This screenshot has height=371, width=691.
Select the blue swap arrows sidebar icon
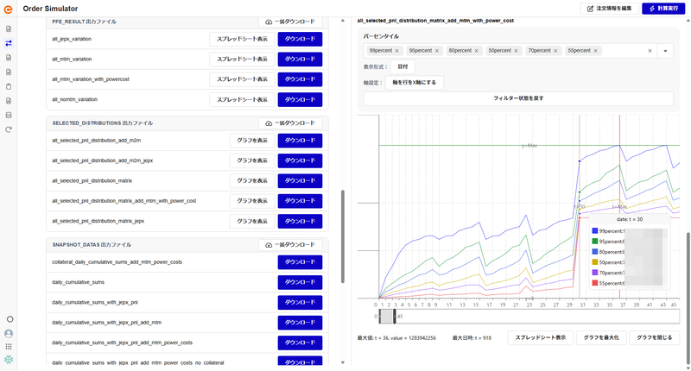pyautogui.click(x=9, y=43)
